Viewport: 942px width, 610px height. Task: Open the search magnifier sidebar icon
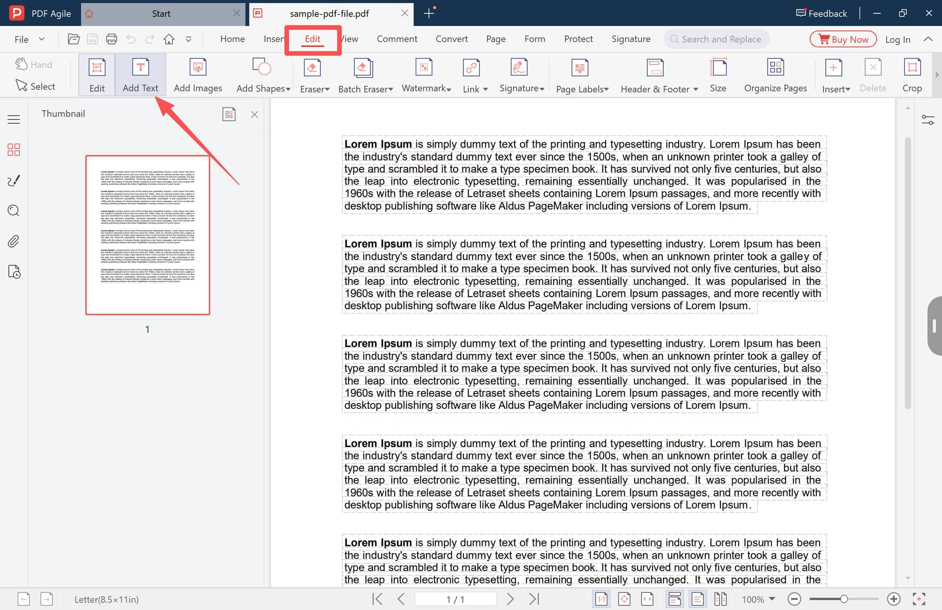pyautogui.click(x=14, y=211)
